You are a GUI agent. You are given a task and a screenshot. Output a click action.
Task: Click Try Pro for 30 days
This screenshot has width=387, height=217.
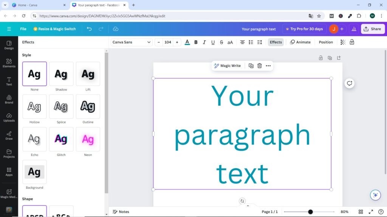coord(304,29)
